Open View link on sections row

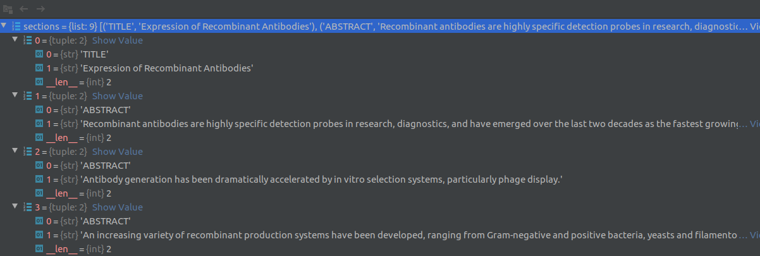754,27
